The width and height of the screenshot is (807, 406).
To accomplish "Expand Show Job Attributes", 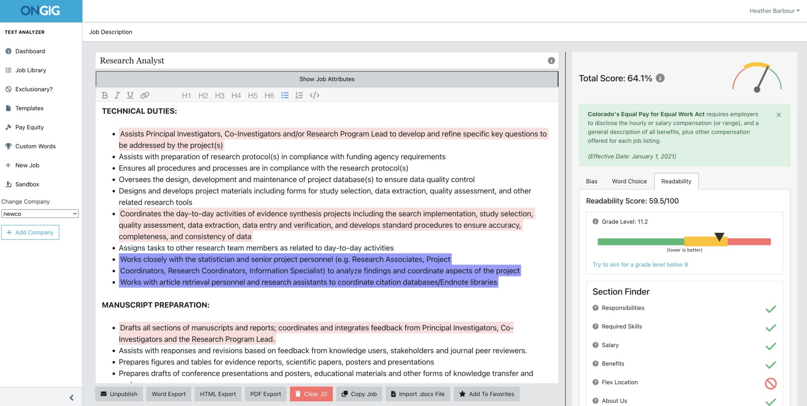I will (x=326, y=79).
